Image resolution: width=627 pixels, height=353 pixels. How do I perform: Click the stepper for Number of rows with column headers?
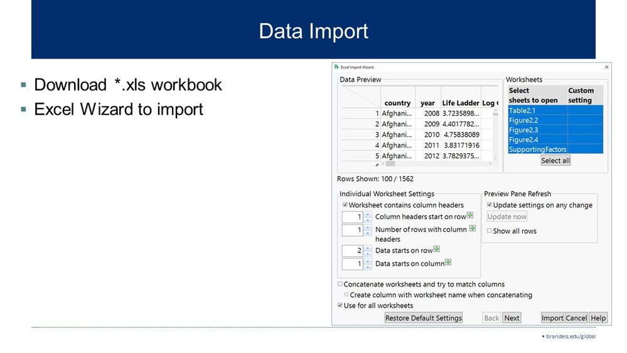pyautogui.click(x=368, y=230)
